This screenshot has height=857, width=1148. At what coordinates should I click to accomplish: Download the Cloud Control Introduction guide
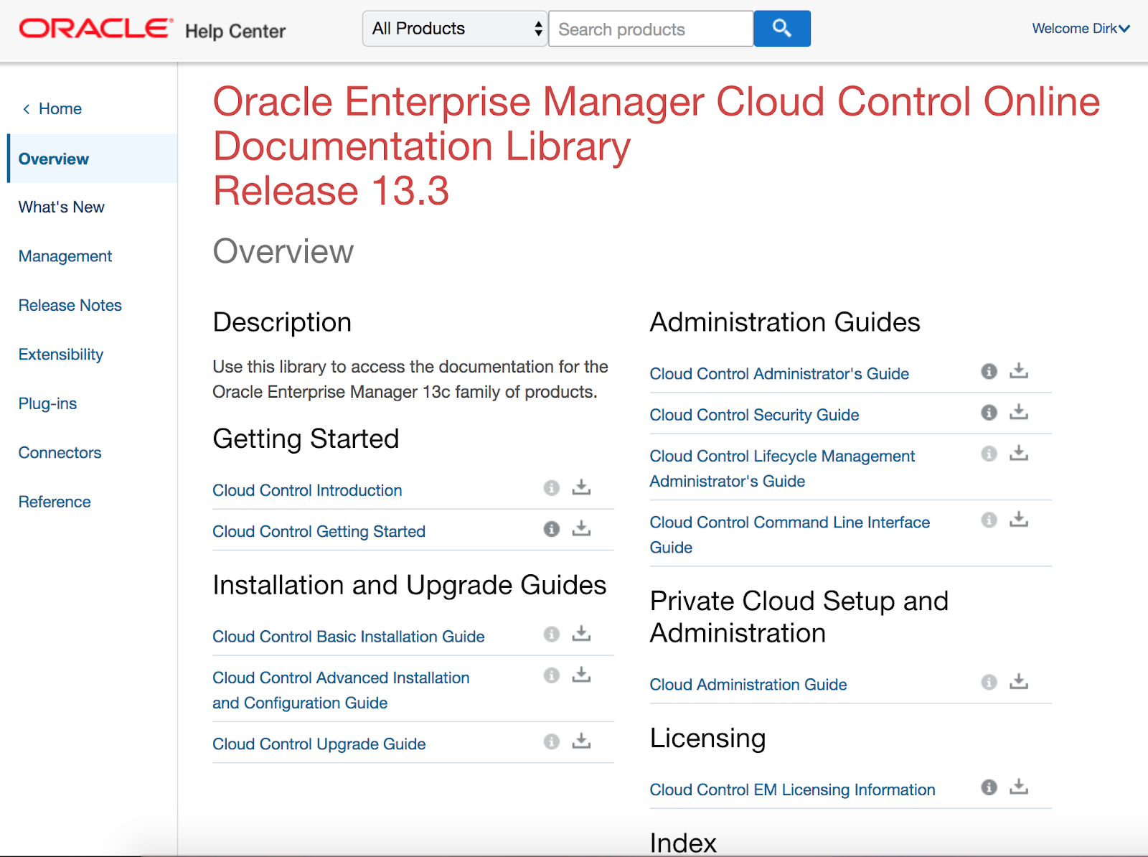tap(581, 487)
